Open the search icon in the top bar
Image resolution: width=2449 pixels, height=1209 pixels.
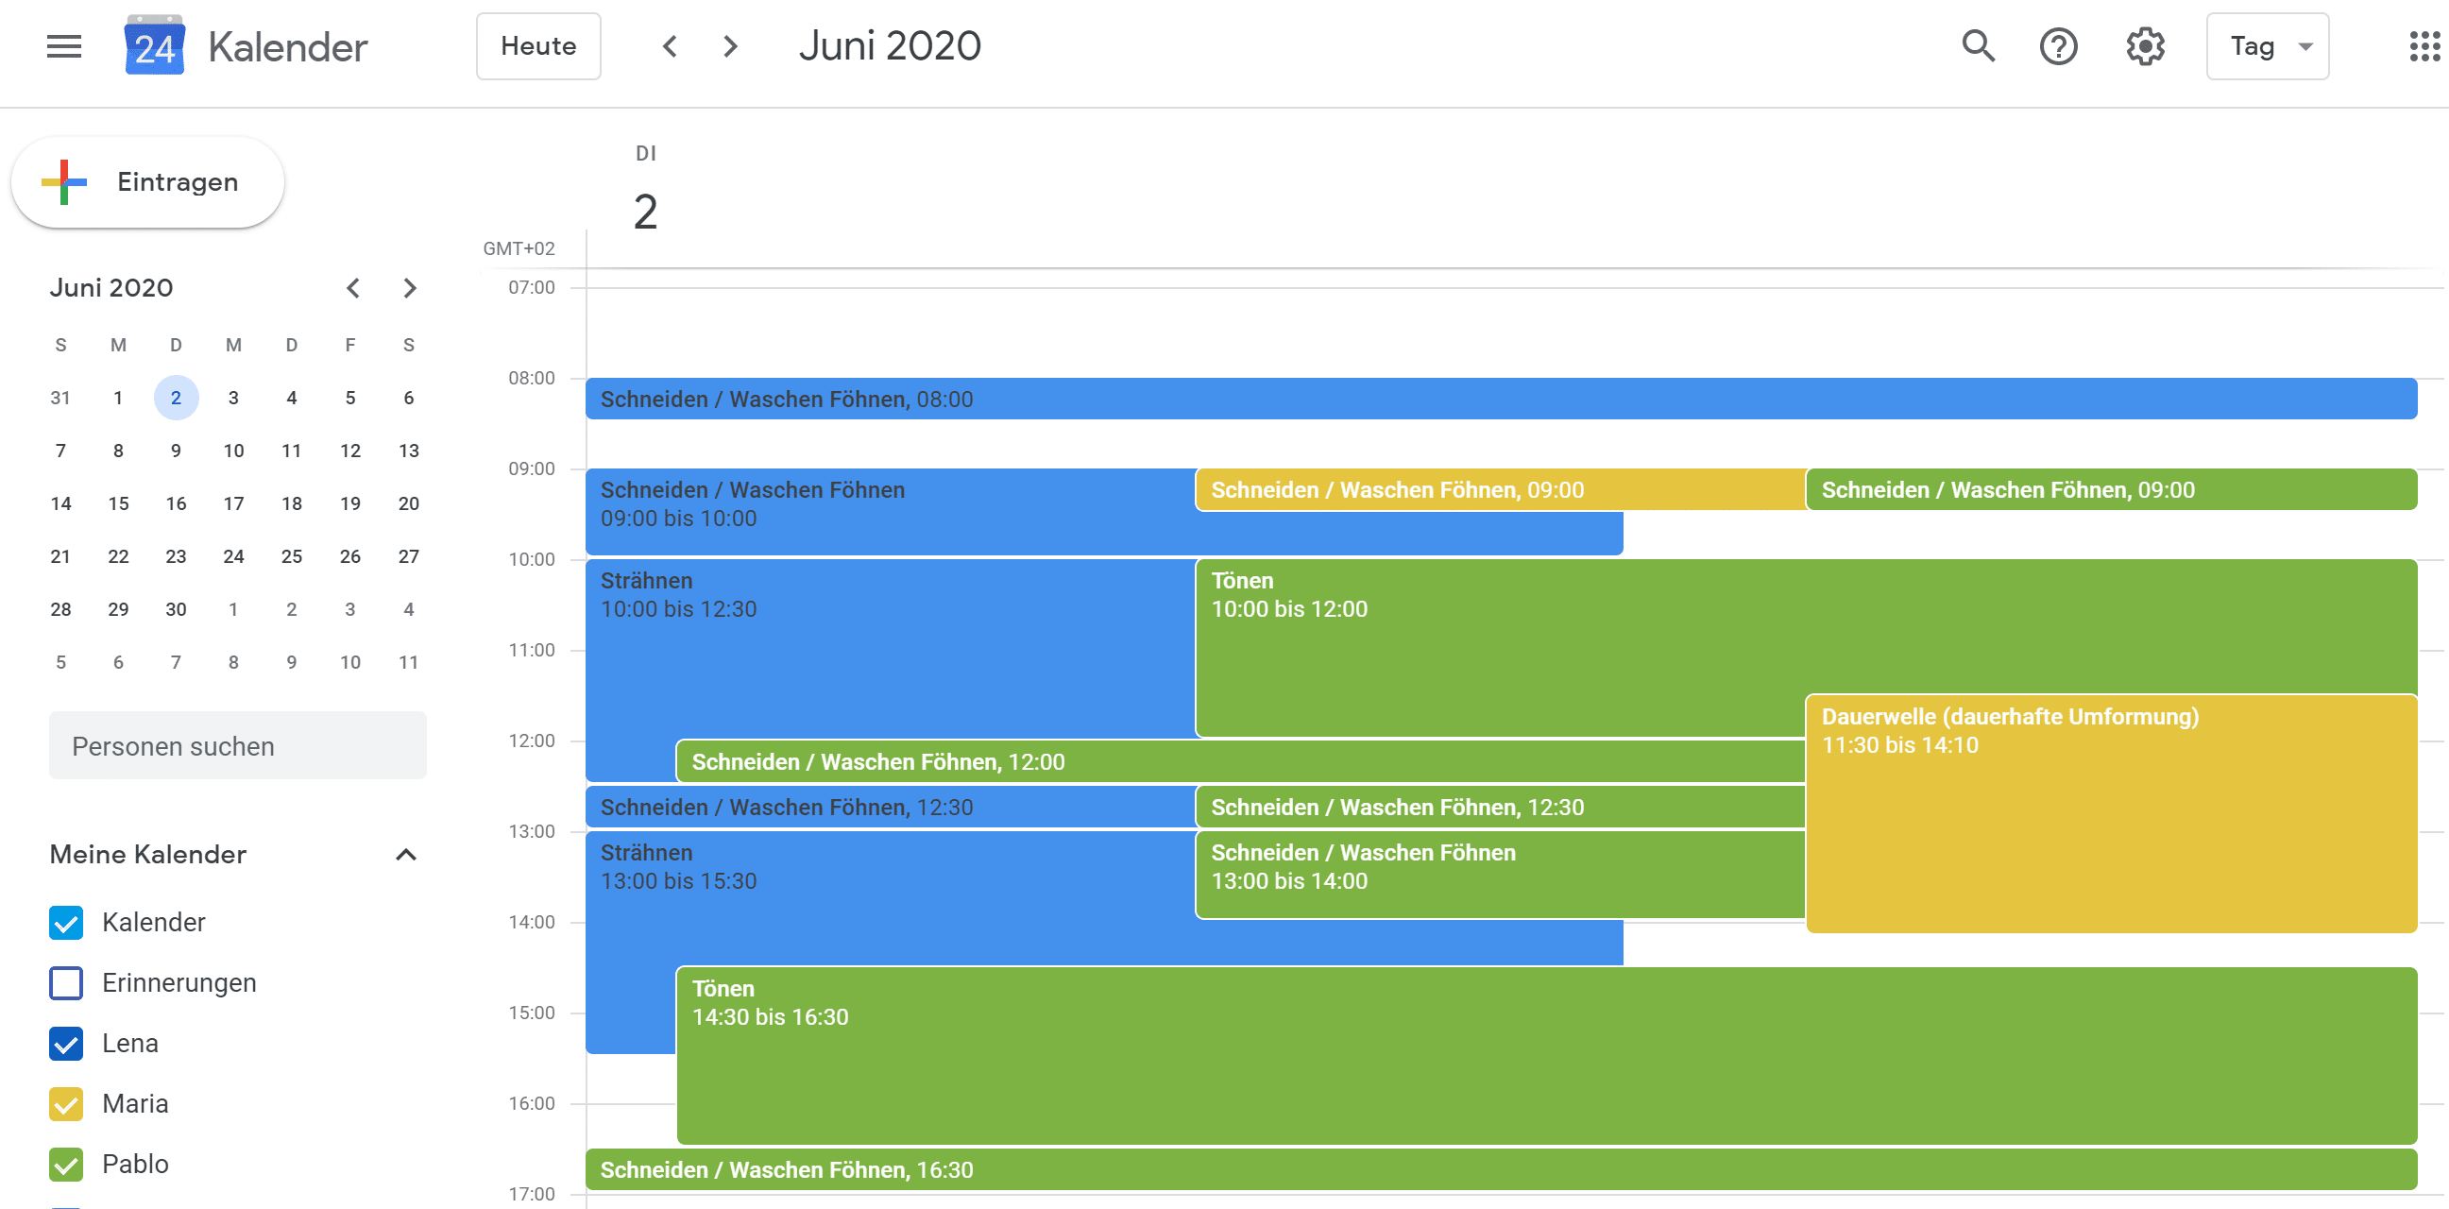tap(1979, 45)
